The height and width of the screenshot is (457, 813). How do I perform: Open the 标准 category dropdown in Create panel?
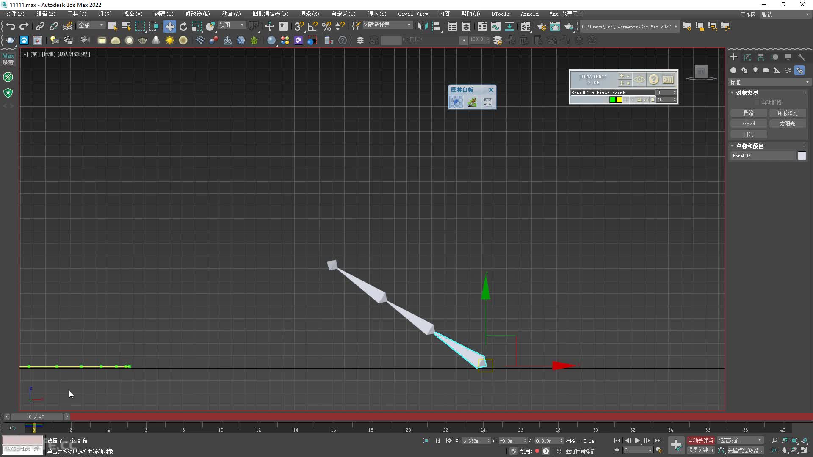(769, 82)
